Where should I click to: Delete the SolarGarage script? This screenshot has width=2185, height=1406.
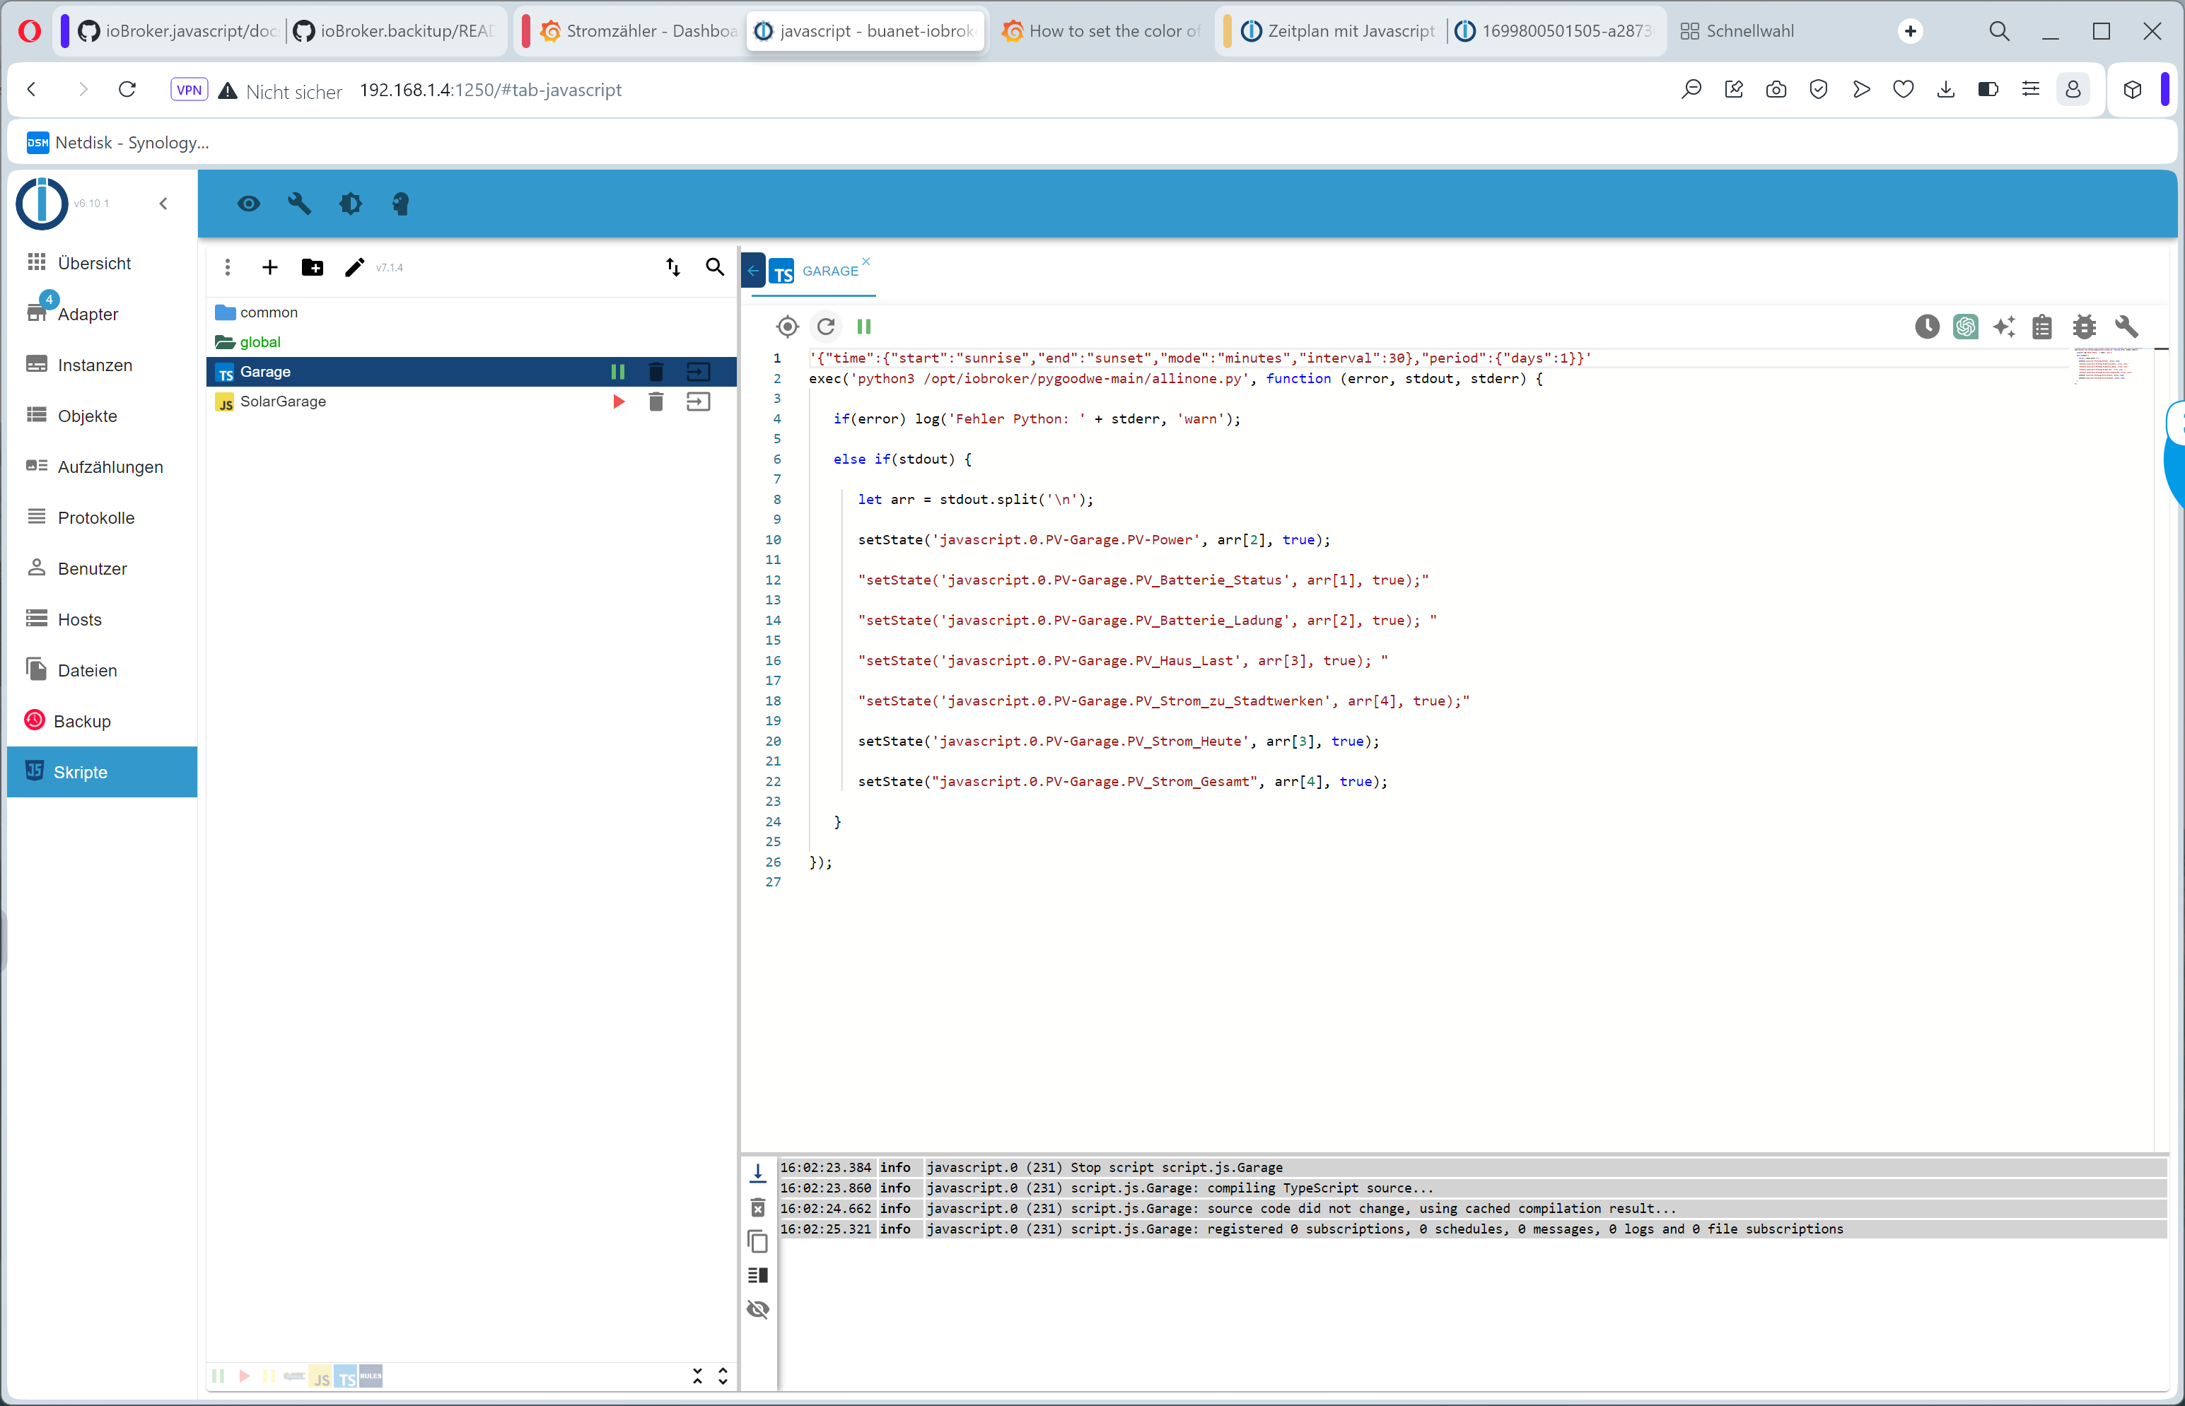click(x=655, y=401)
